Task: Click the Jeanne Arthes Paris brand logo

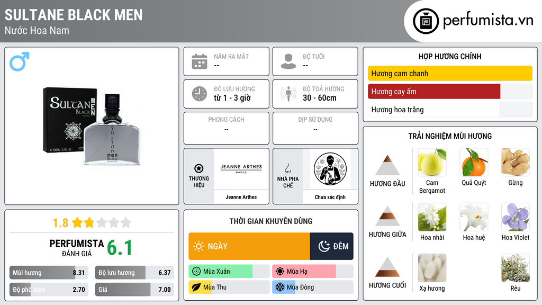Action: pyautogui.click(x=241, y=169)
